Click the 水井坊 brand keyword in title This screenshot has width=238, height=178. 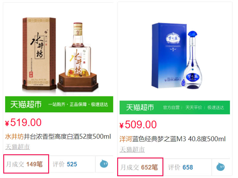(14, 136)
